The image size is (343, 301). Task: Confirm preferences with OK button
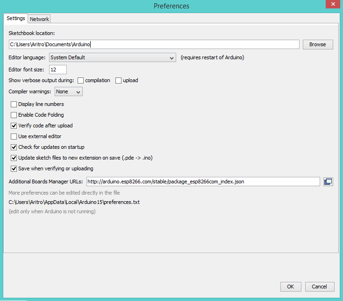pos(290,287)
